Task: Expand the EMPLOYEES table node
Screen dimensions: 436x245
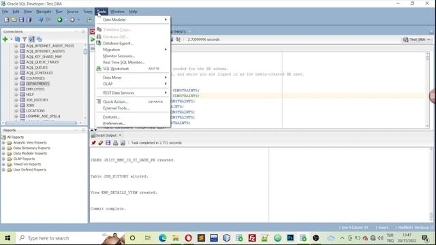Action: click(16, 89)
